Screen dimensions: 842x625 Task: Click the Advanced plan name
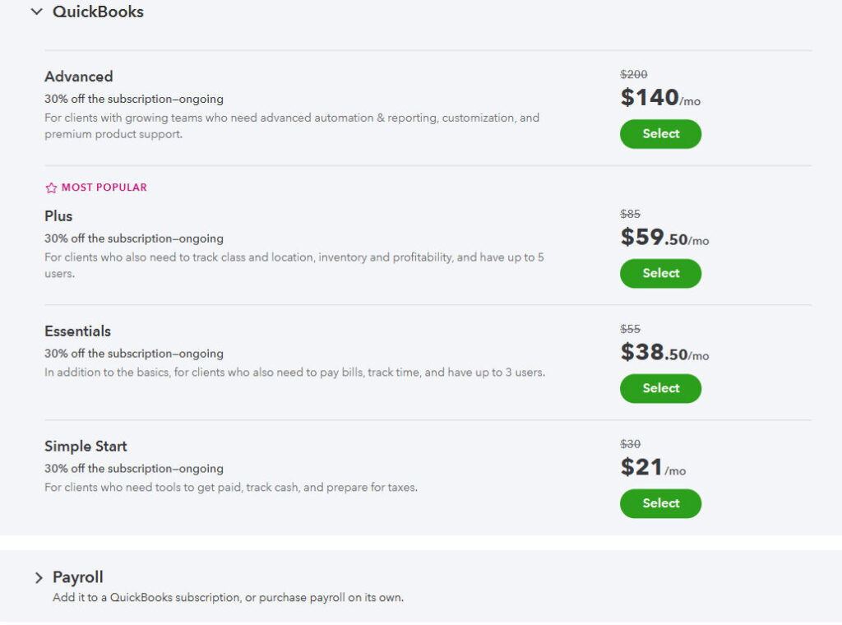pyautogui.click(x=79, y=76)
